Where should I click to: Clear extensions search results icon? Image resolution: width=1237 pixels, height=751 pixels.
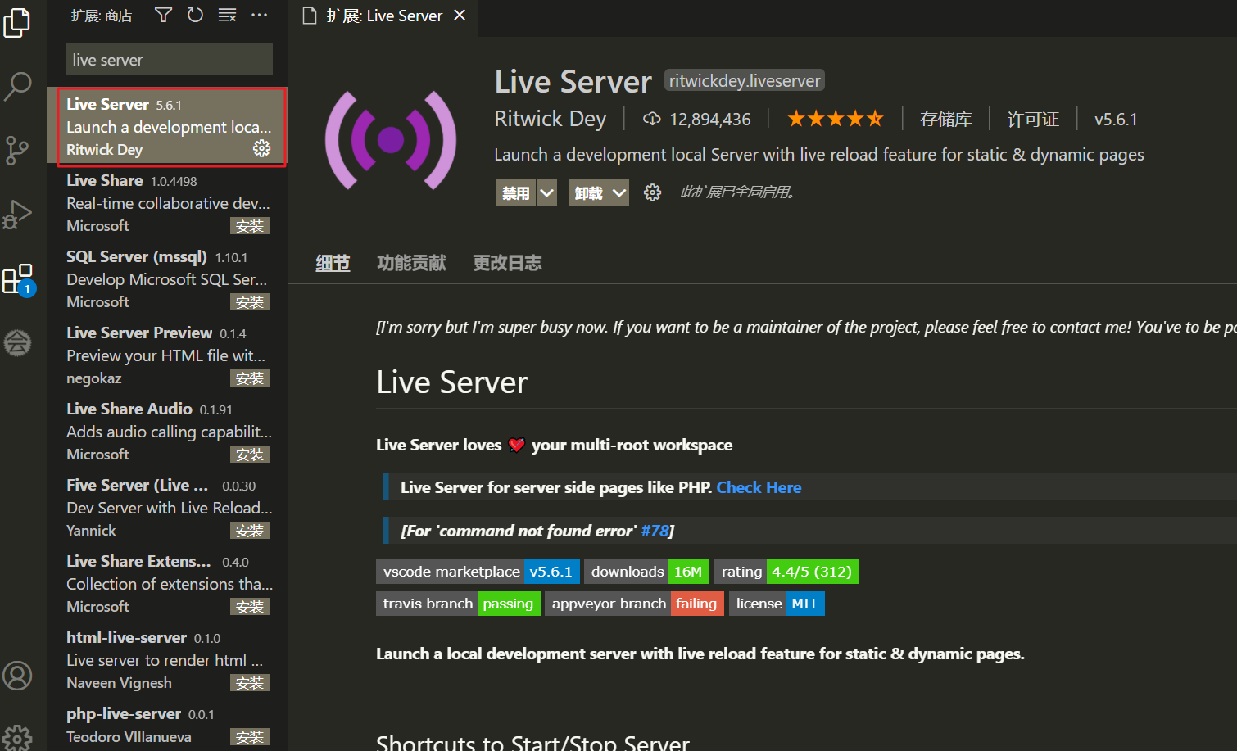[x=227, y=15]
